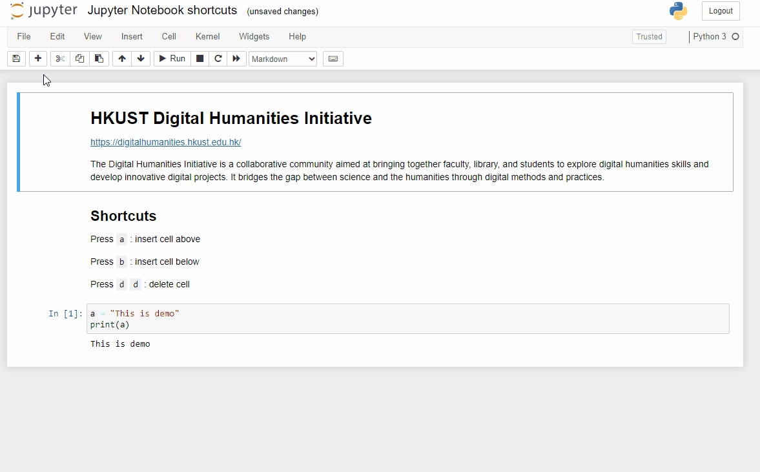Interrupt the kernel with the stop icon
The width and height of the screenshot is (760, 472).
pos(200,59)
